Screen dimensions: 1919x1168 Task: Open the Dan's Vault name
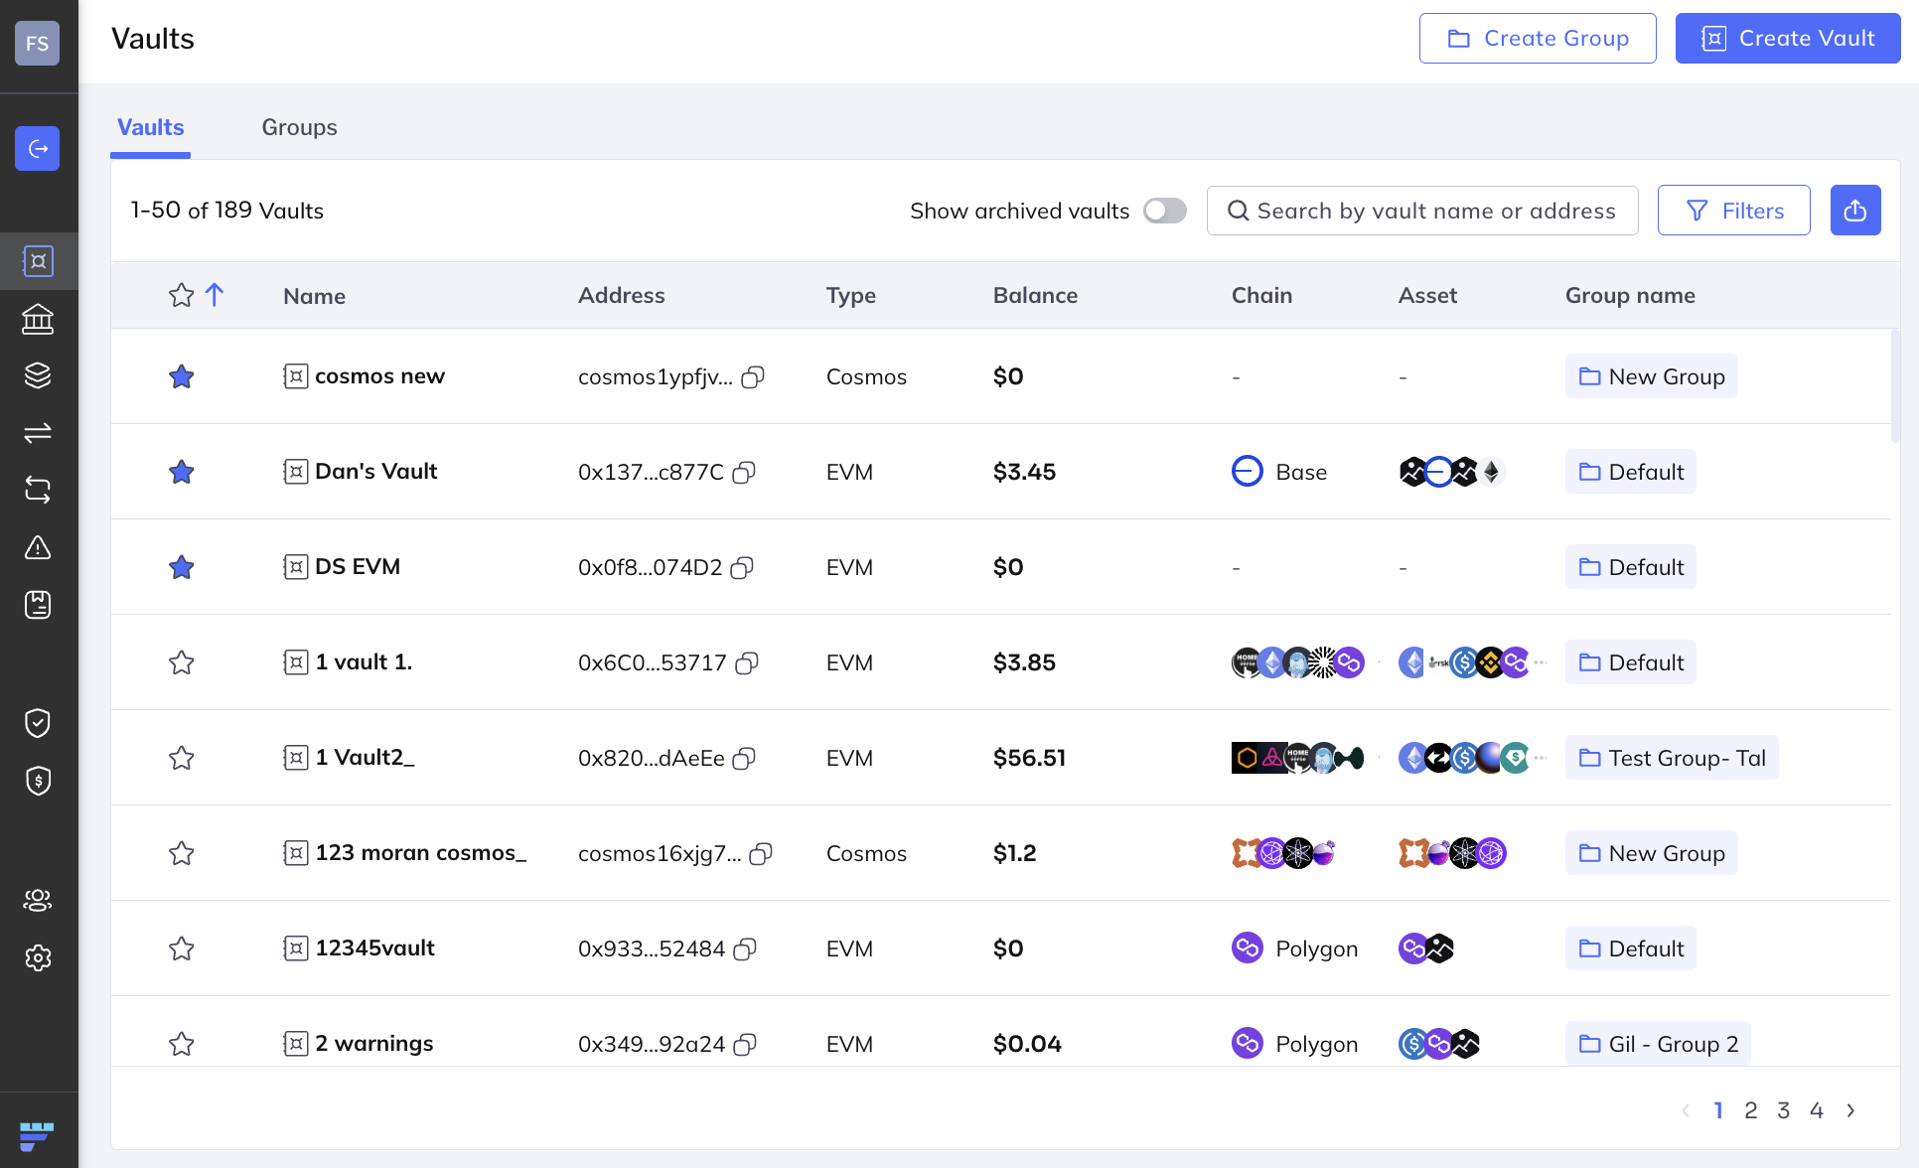375,471
